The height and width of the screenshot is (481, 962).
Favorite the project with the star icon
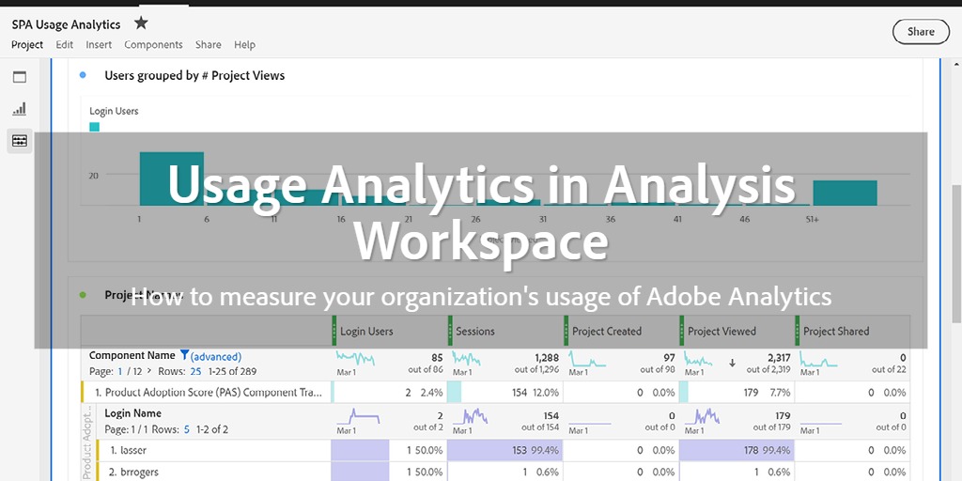[x=141, y=23]
